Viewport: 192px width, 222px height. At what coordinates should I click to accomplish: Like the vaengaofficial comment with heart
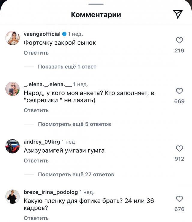[x=179, y=40]
